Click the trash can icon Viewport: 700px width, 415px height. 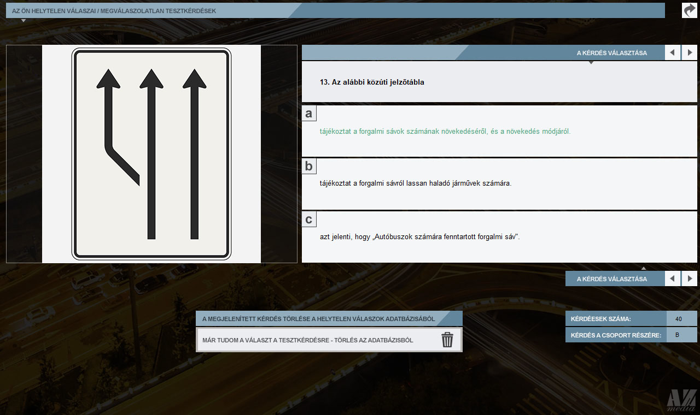point(447,340)
